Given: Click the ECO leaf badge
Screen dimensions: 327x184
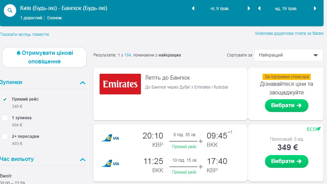Looking at the screenshot, I should pos(314,129).
